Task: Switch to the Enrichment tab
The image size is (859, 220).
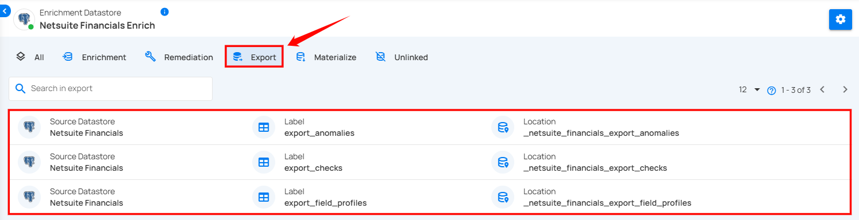Action: coord(94,57)
